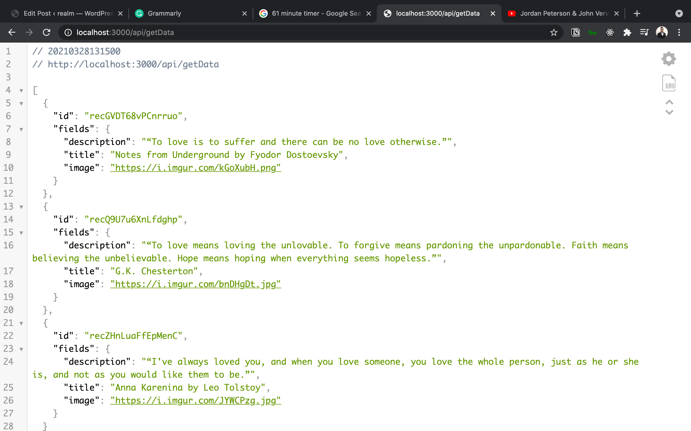The height and width of the screenshot is (431, 691).
Task: Switch to the Grammarly tab
Action: pyautogui.click(x=164, y=13)
